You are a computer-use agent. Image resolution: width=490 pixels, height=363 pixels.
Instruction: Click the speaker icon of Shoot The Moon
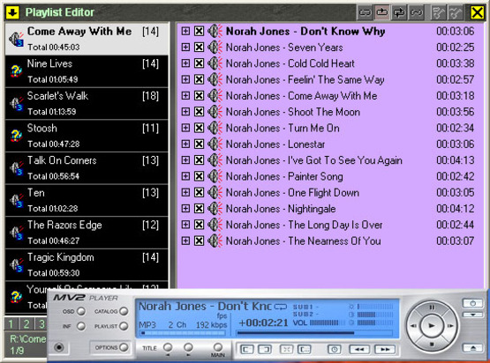215,112
